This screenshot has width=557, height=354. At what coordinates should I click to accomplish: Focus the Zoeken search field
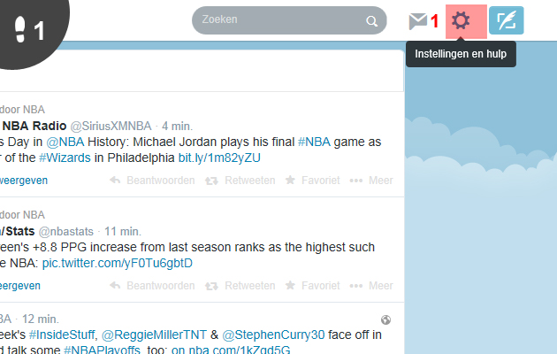coord(289,20)
